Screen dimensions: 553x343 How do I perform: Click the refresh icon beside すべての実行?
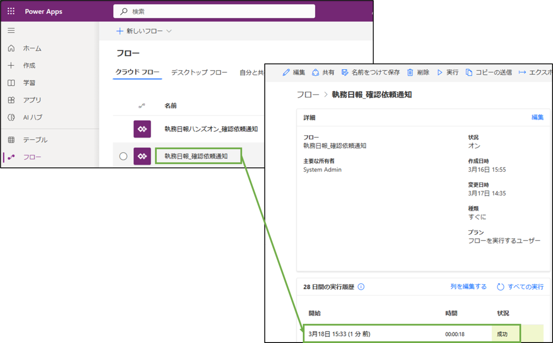(500, 287)
